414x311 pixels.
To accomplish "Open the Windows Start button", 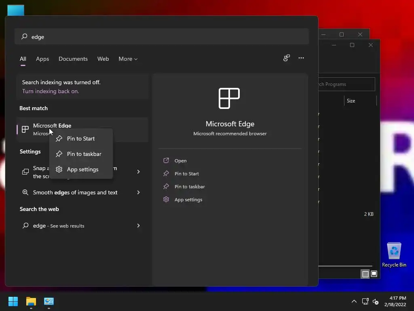I will pos(13,301).
